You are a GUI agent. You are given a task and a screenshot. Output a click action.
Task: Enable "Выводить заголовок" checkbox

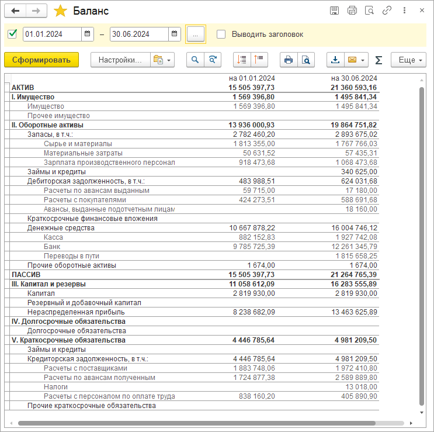tap(221, 34)
